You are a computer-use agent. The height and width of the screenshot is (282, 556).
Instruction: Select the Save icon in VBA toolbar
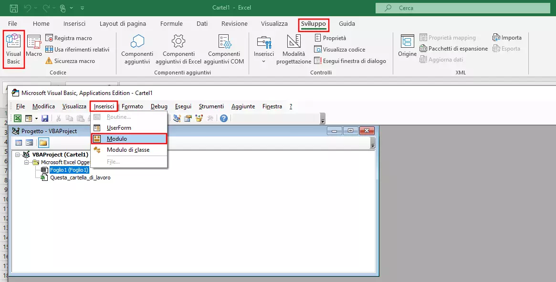click(x=45, y=118)
